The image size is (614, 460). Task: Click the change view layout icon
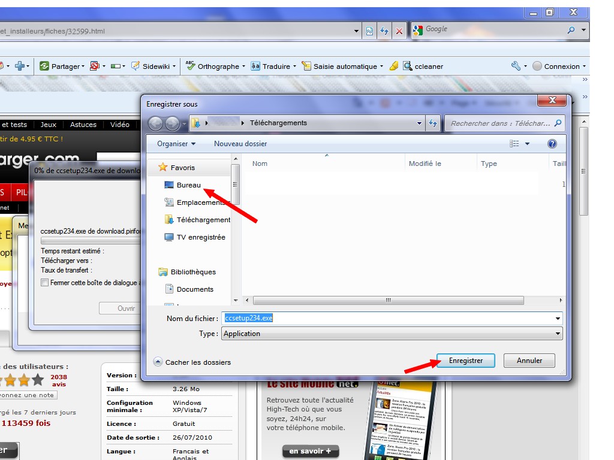(514, 144)
